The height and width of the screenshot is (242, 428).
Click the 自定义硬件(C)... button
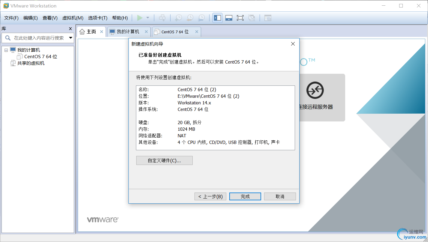coord(164,160)
